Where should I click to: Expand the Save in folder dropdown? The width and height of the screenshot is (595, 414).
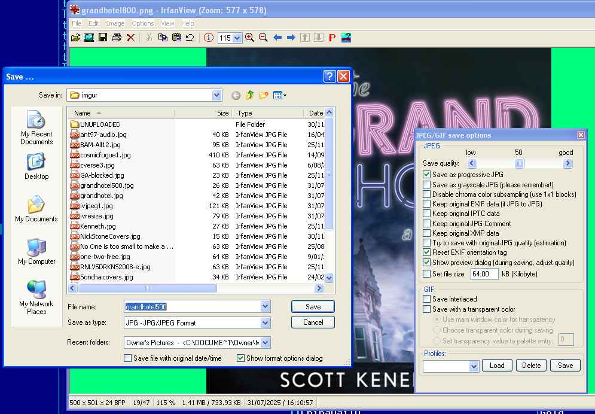(216, 95)
